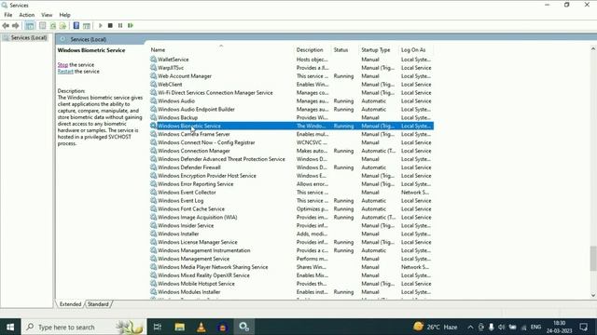Open the View menu
This screenshot has height=335, width=597.
[47, 15]
